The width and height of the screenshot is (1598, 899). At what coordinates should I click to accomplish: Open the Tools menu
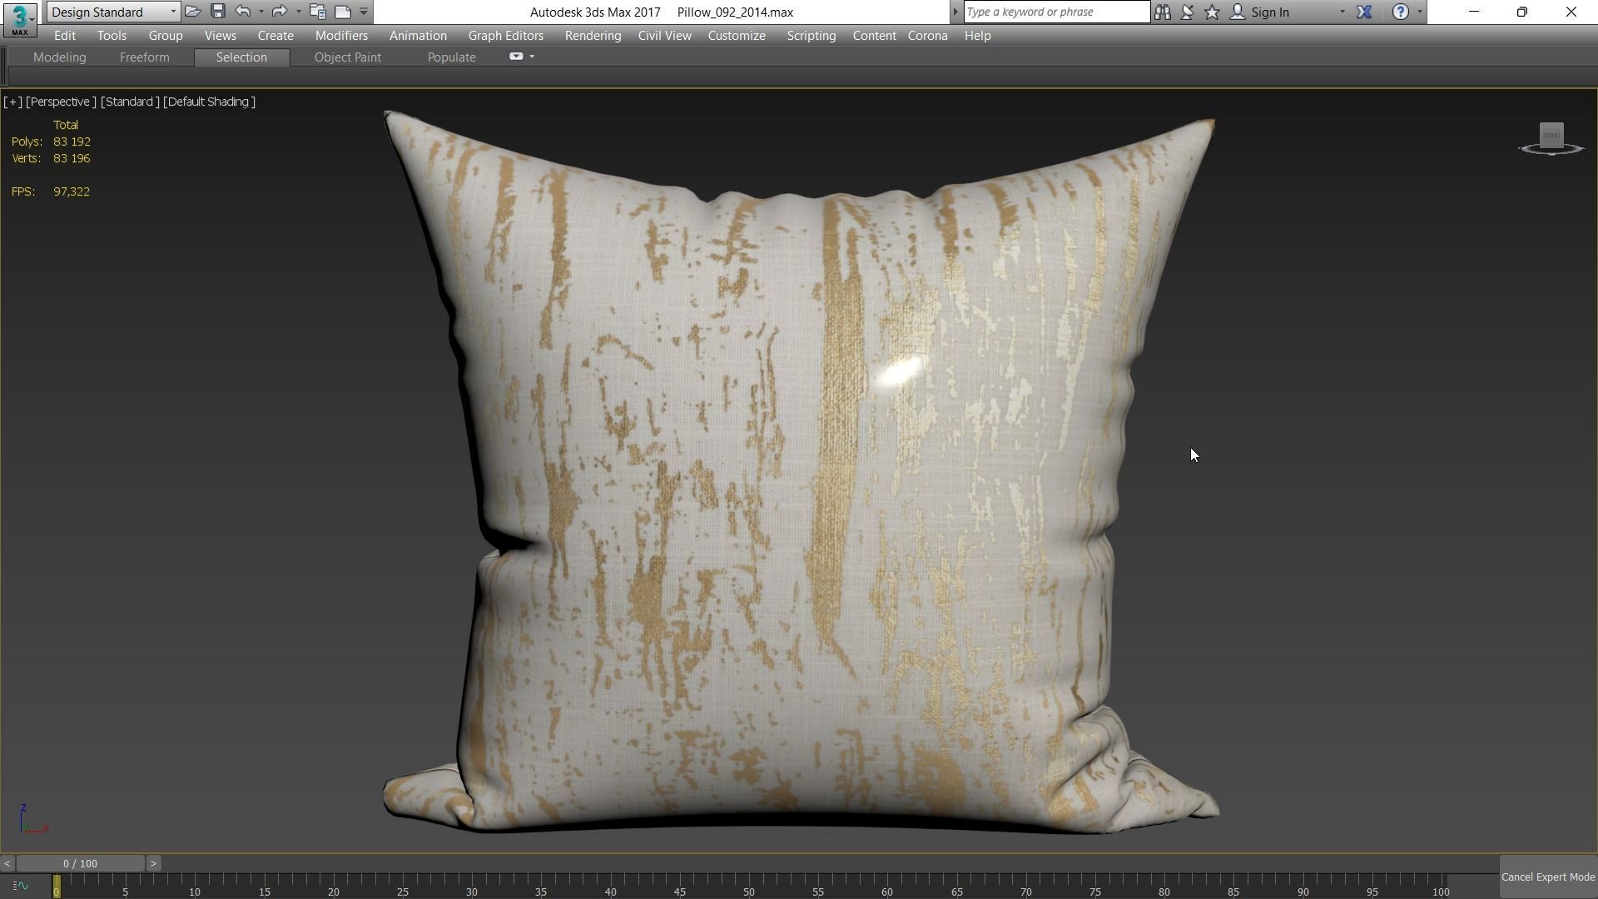[112, 36]
